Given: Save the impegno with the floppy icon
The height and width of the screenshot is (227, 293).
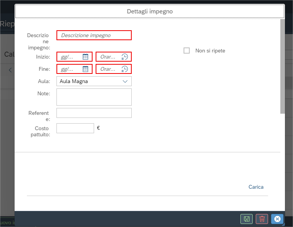Looking at the screenshot, I should tap(247, 219).
